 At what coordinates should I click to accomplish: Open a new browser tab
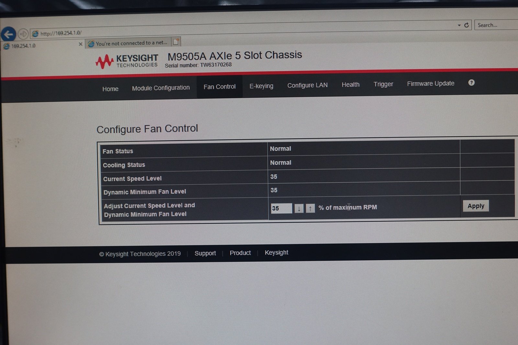pos(176,41)
